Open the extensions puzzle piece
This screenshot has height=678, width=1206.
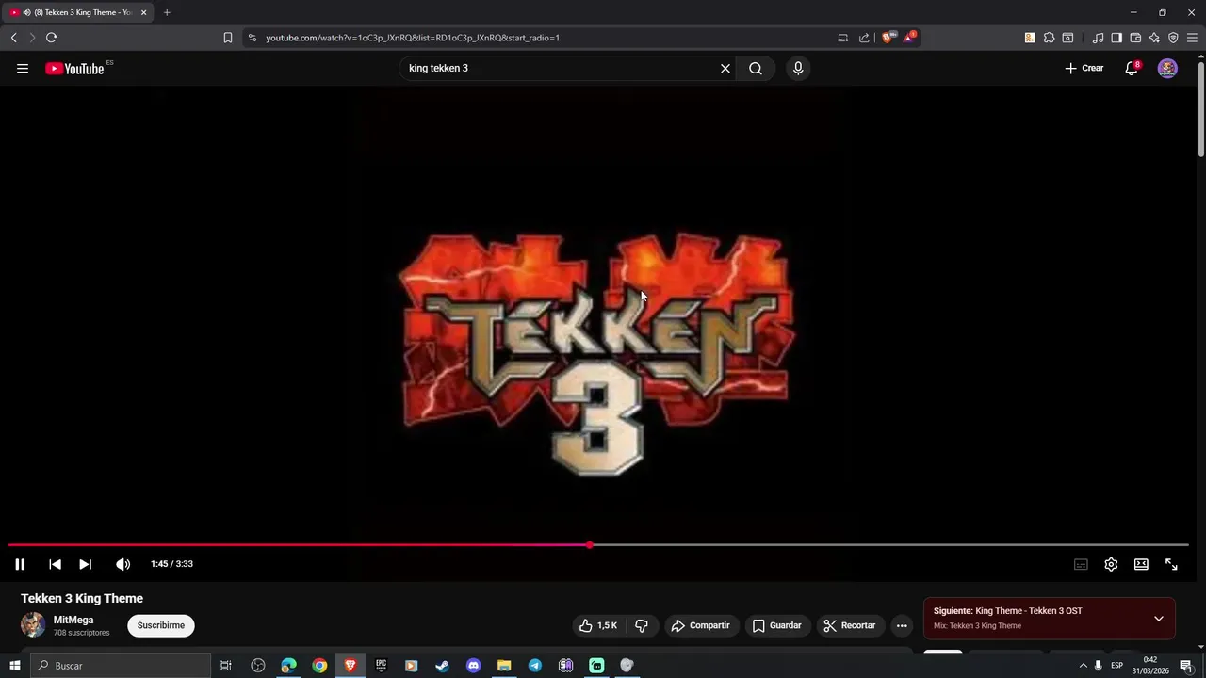coord(1049,38)
